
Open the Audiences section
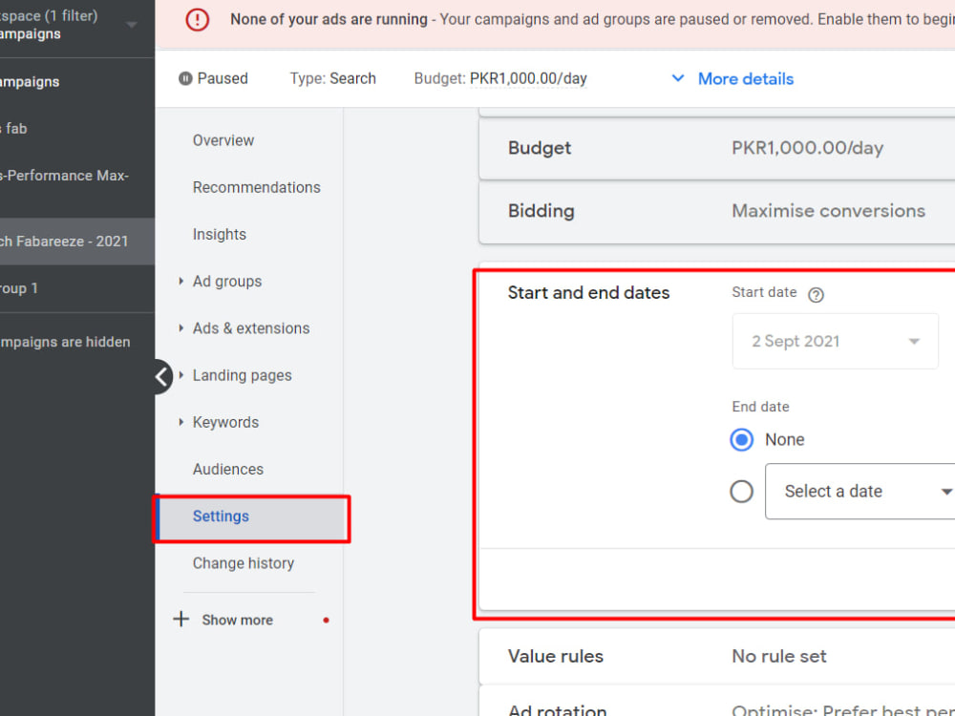(x=228, y=470)
